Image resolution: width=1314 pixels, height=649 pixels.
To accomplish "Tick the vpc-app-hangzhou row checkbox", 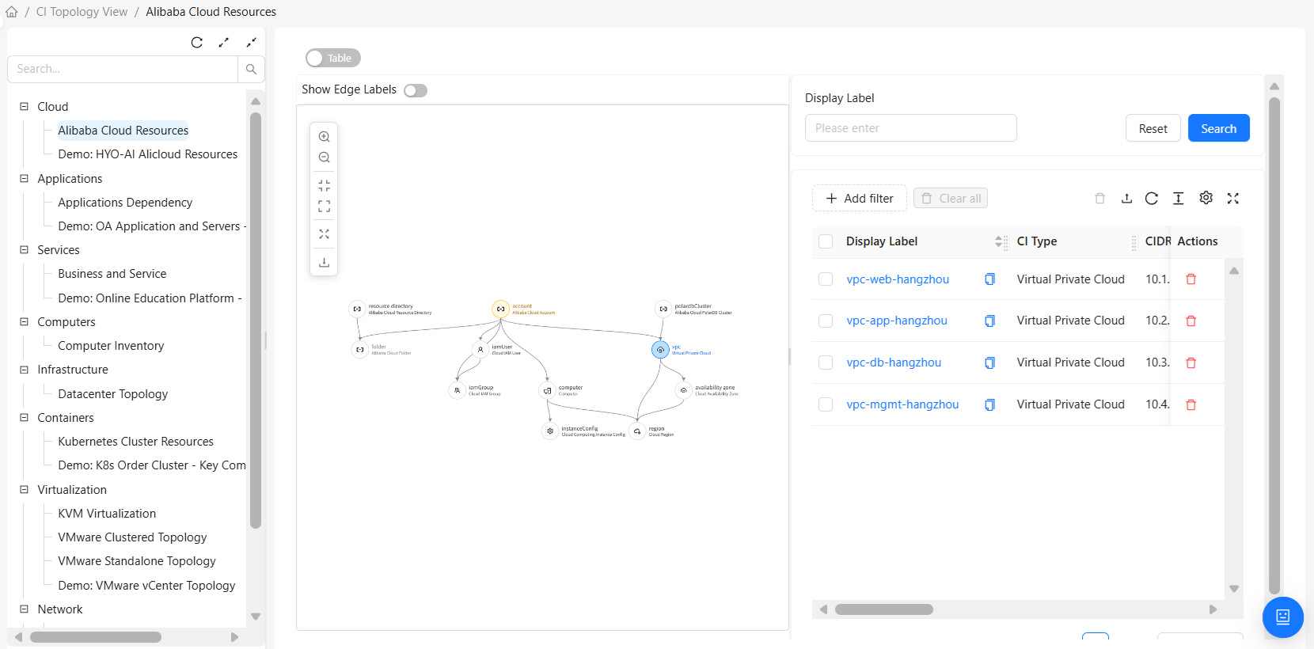I will [826, 321].
